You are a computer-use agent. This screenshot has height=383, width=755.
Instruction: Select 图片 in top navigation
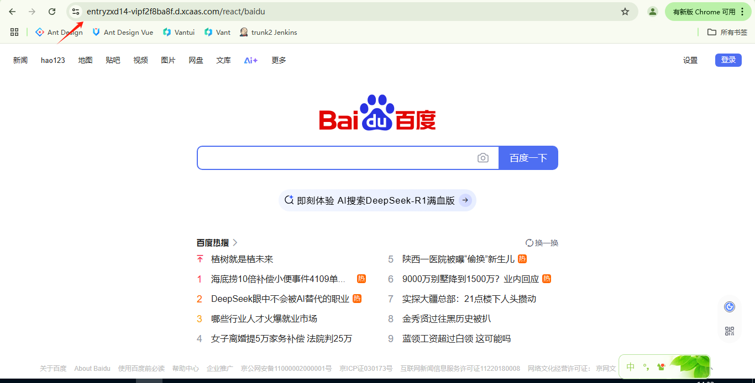[168, 60]
